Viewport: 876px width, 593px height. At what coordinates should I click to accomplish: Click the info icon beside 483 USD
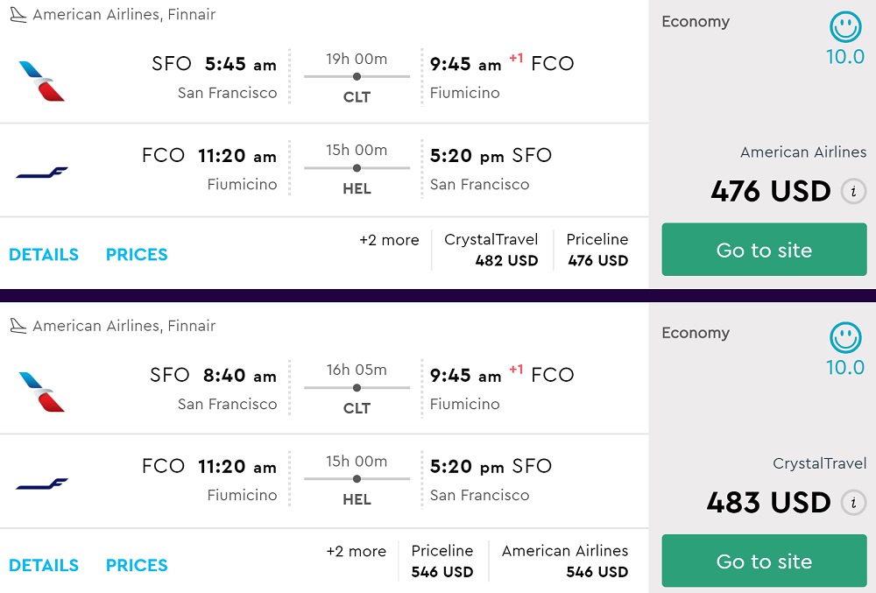pos(853,503)
